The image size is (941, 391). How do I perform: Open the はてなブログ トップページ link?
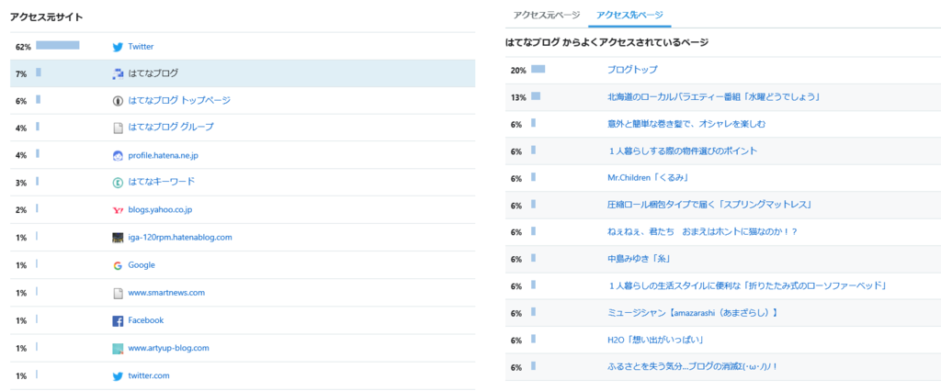179,100
